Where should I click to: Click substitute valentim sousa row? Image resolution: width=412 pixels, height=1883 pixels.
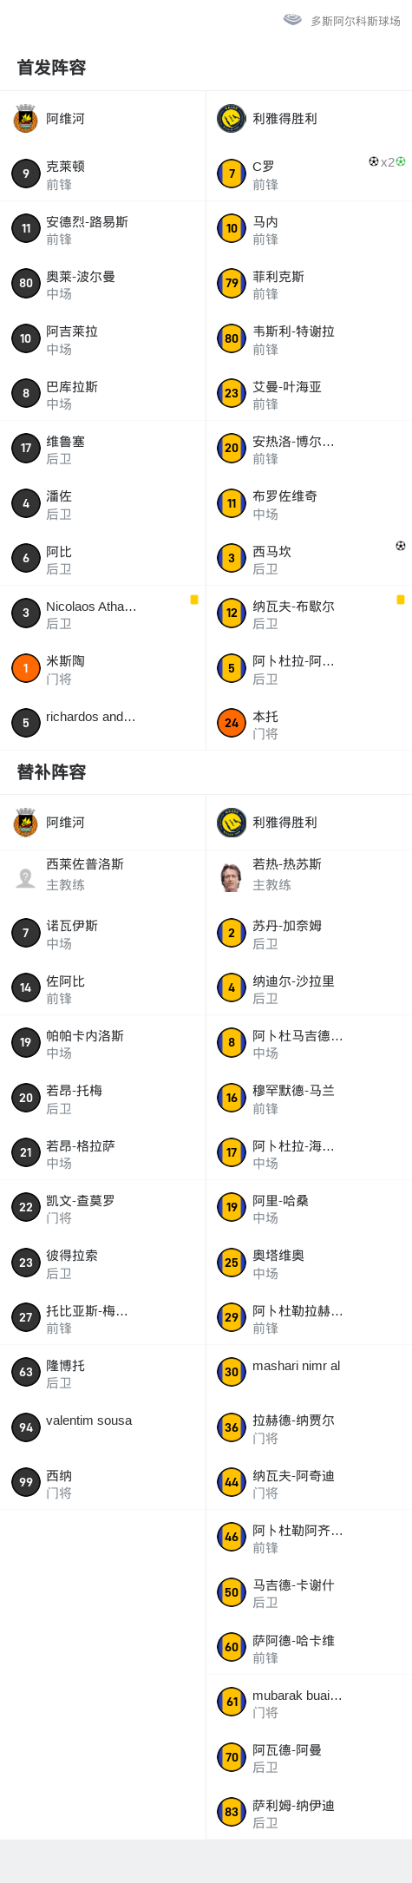pos(102,1427)
